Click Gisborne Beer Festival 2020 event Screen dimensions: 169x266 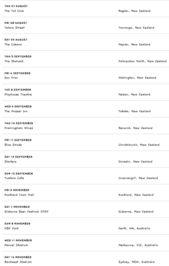26,212
